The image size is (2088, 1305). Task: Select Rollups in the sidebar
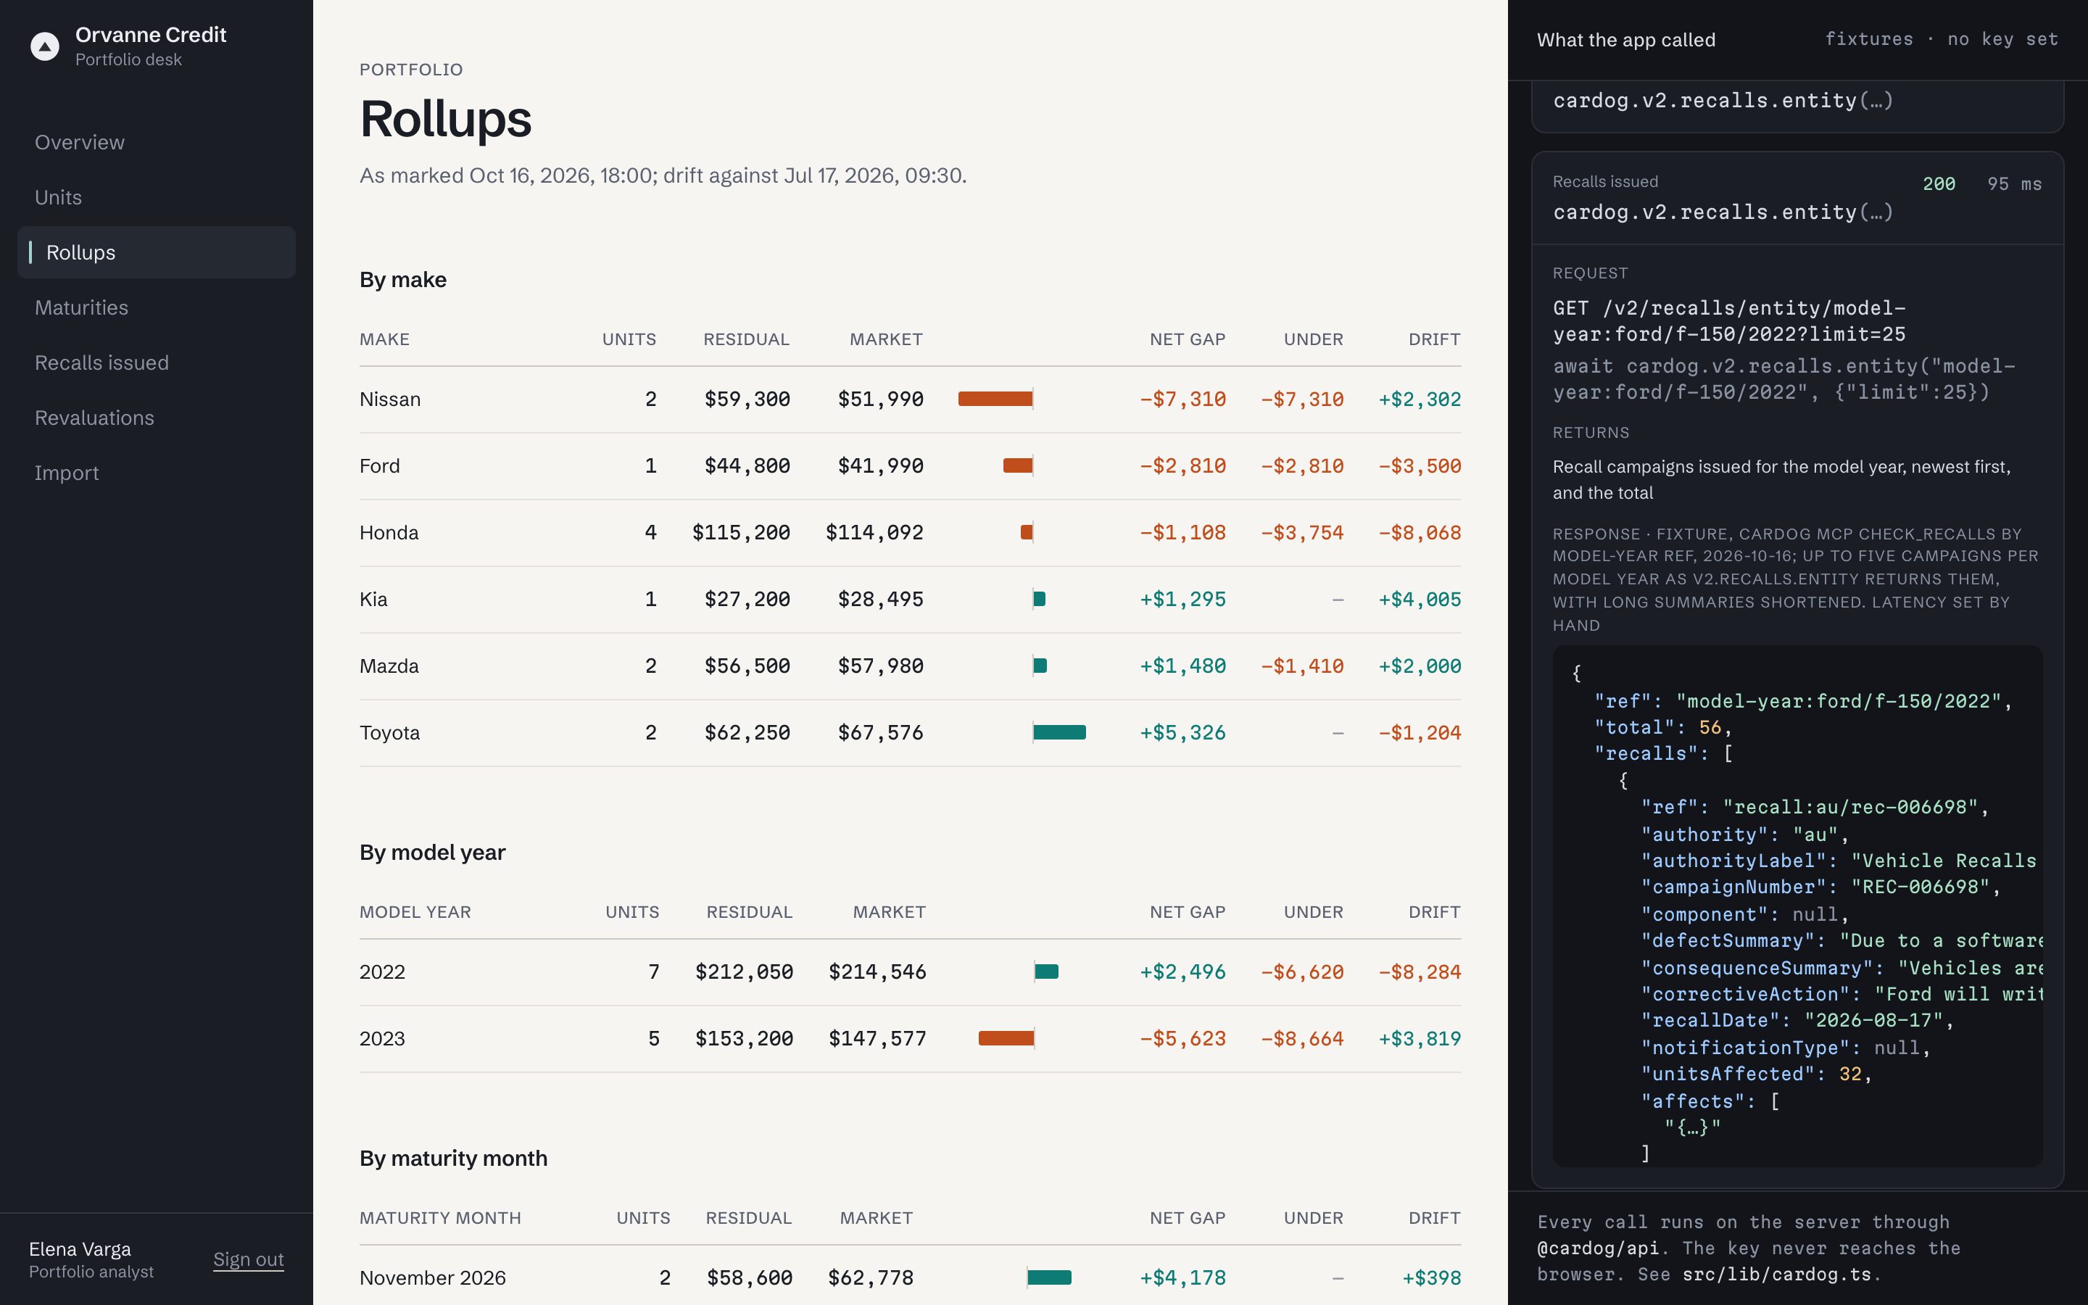pos(156,252)
